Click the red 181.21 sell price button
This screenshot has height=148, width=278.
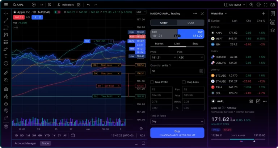pyautogui.click(x=19, y=17)
